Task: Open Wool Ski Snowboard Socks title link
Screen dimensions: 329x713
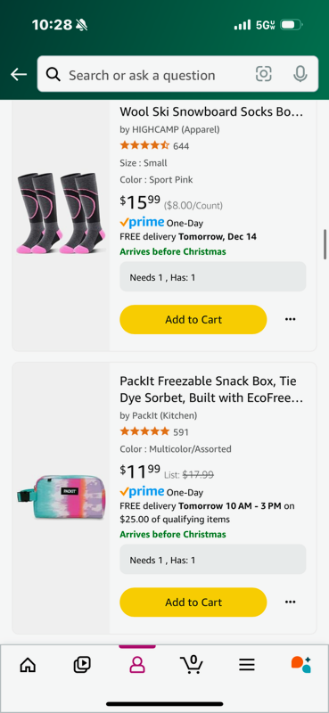Action: point(211,112)
